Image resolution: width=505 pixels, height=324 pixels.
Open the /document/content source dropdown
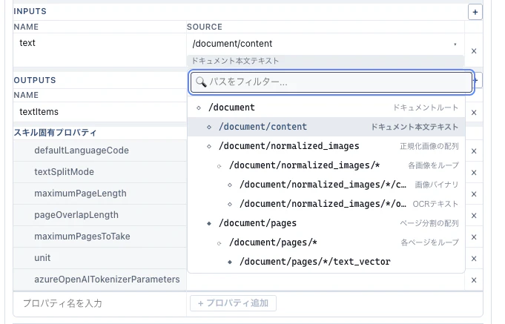325,44
